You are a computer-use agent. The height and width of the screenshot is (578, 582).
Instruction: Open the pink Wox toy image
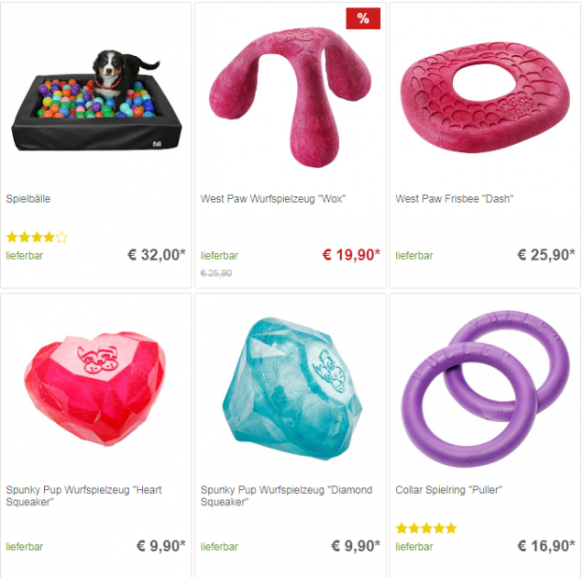click(291, 97)
